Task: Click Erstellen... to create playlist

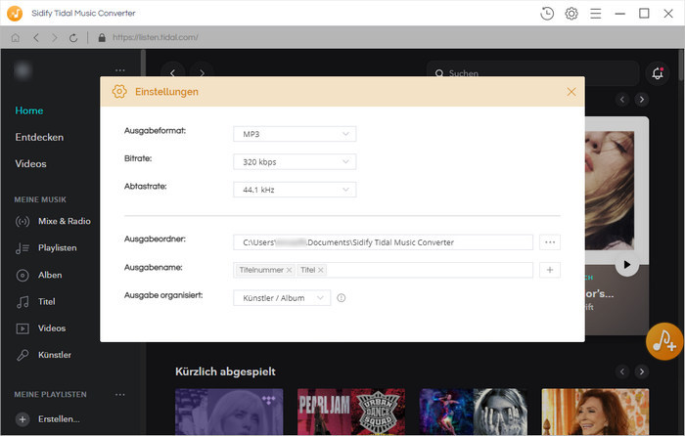Action: point(59,419)
